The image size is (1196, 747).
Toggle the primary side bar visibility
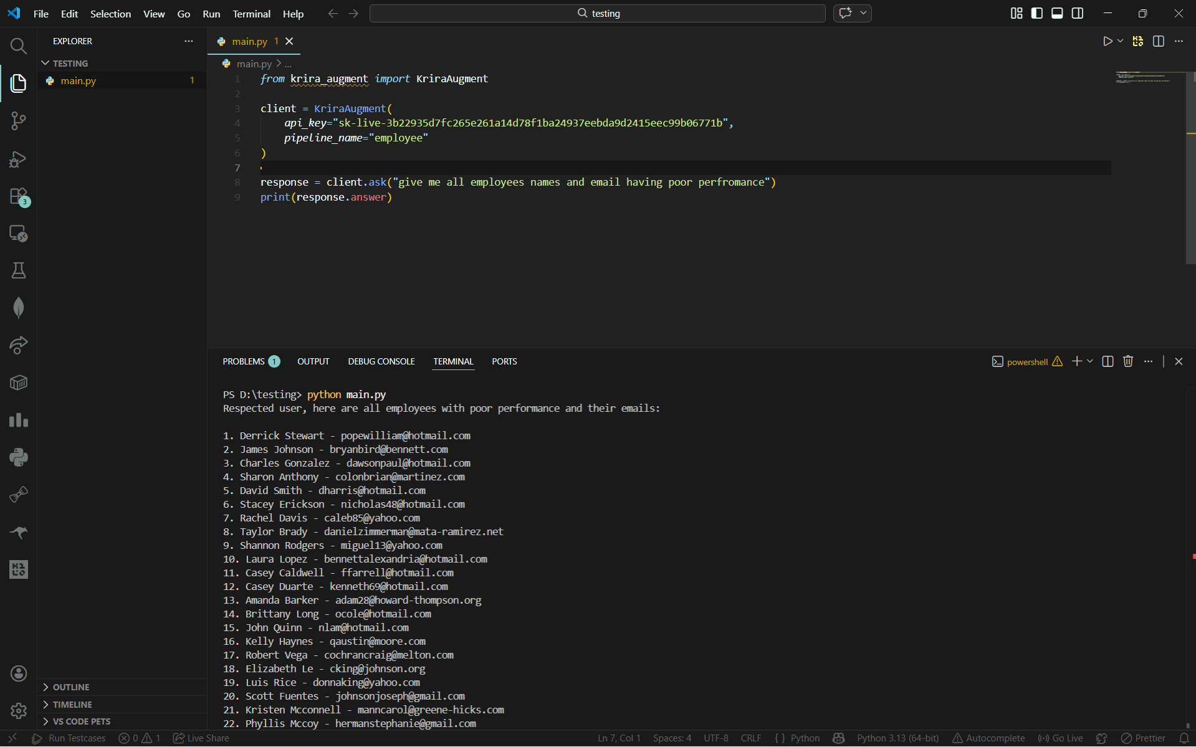1037,13
